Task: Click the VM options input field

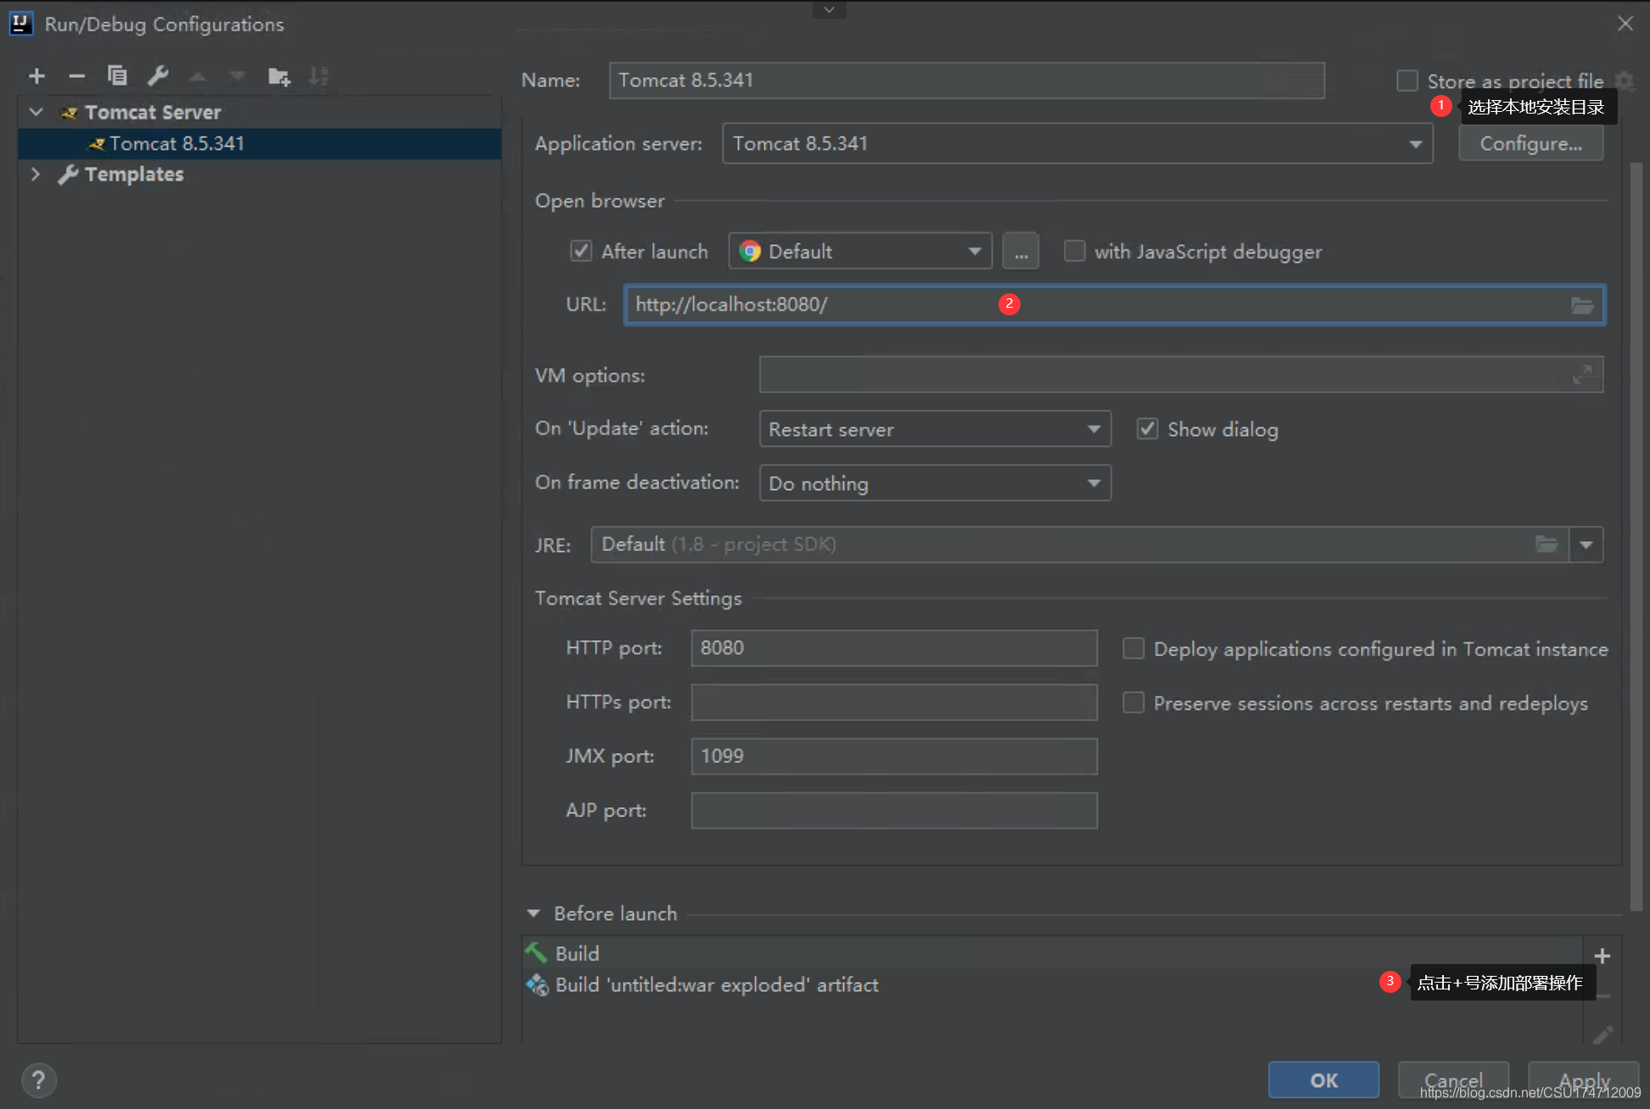Action: pyautogui.click(x=1181, y=374)
